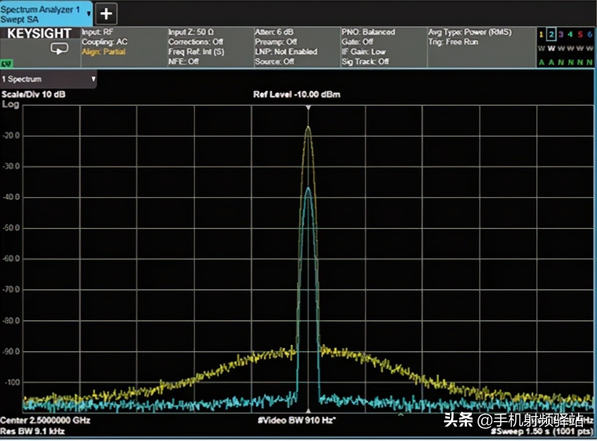Click the Res BW 9.1 kHz readout

[32, 431]
